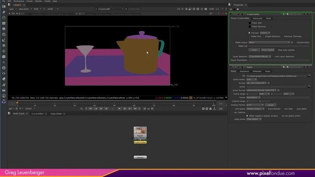The height and width of the screenshot is (177, 315).
Task: Open the Transform nodes toolbar menu
Action: [3, 51]
